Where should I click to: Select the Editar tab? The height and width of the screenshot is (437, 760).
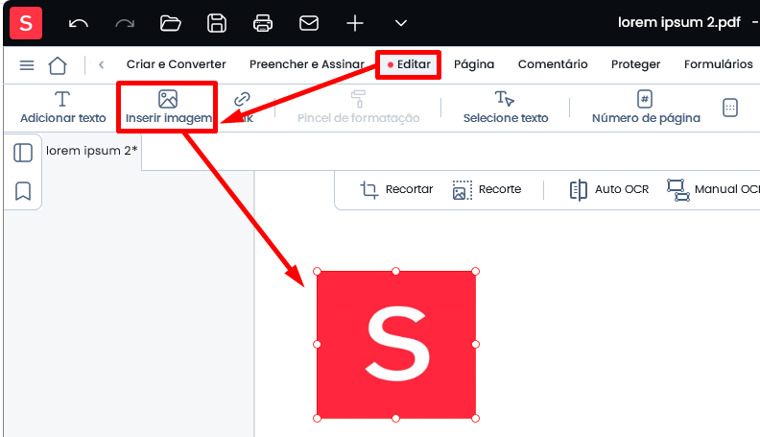click(x=409, y=64)
